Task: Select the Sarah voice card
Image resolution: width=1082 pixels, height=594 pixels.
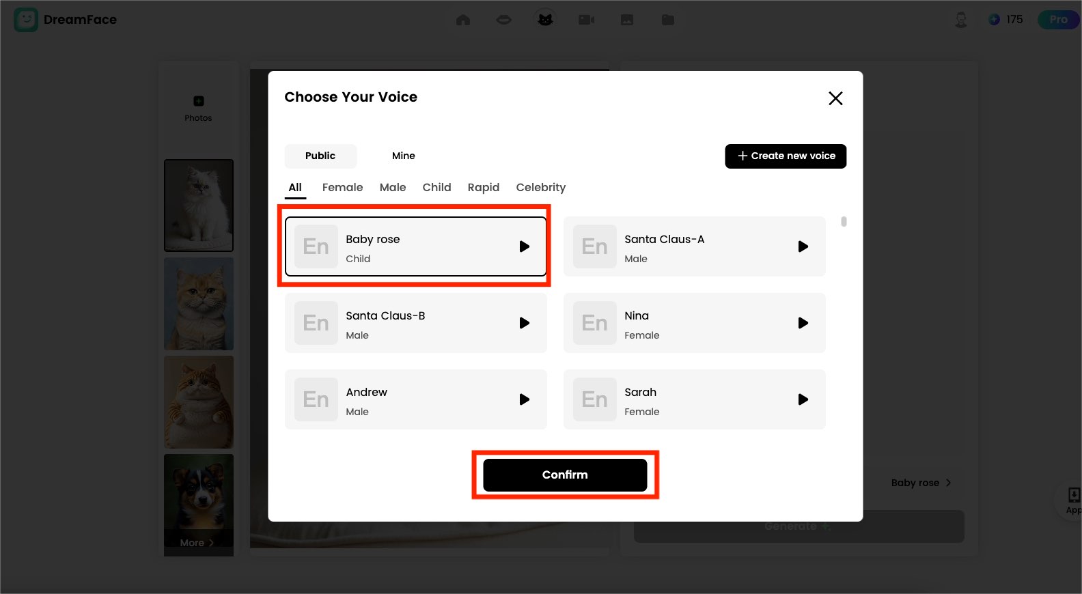Action: [683, 399]
